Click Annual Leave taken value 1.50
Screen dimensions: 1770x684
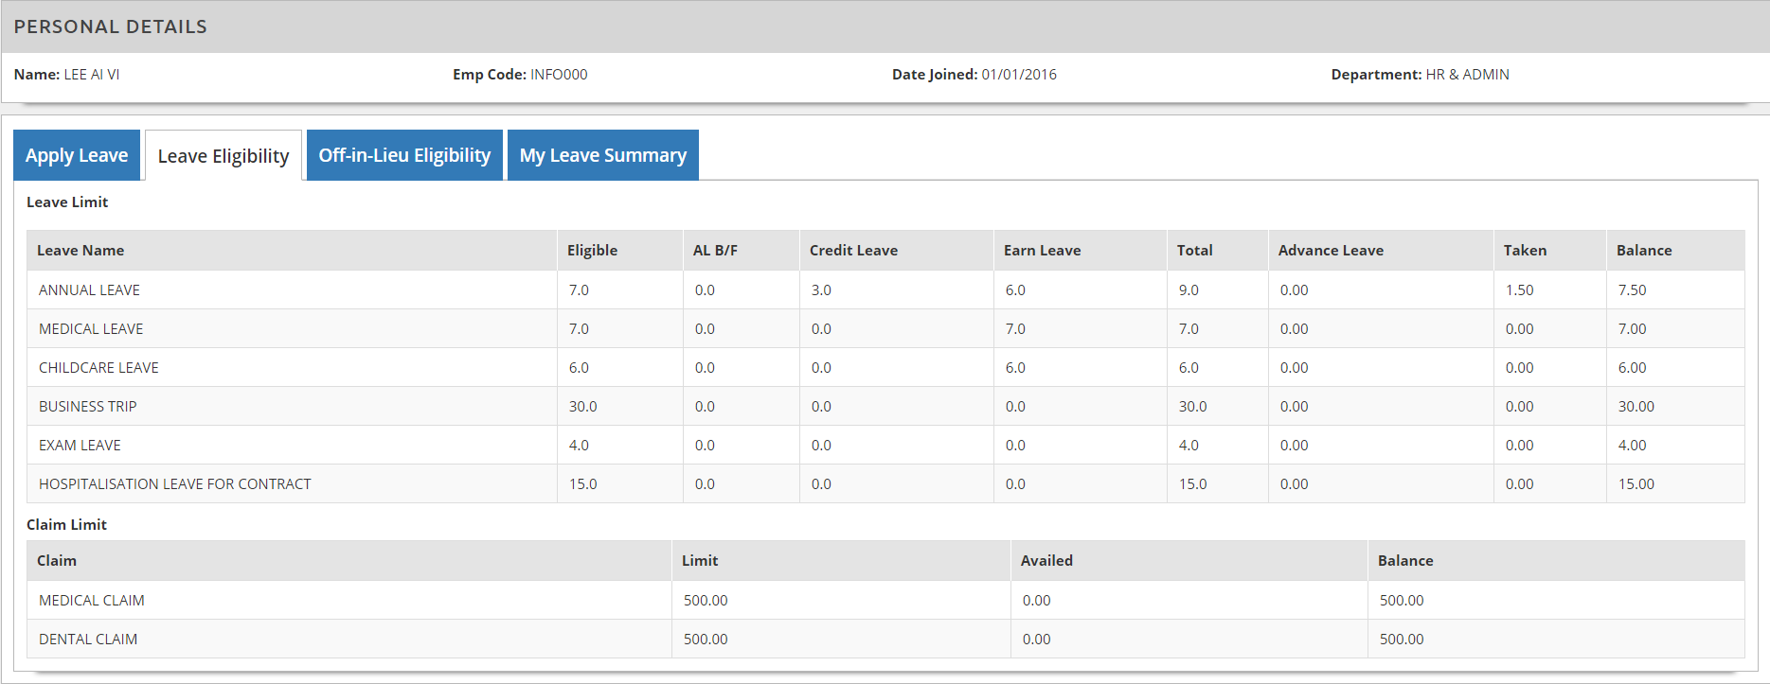pyautogui.click(x=1520, y=290)
